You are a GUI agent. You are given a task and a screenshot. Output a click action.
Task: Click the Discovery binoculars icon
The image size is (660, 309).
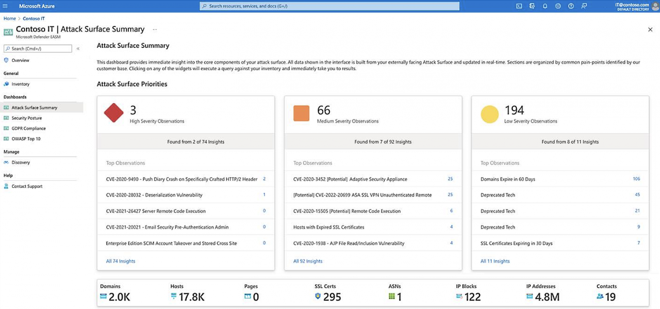coord(6,163)
